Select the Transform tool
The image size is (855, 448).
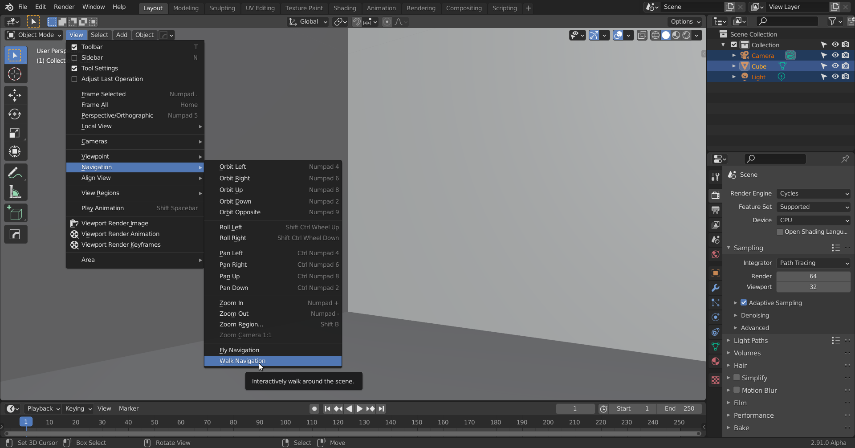(x=15, y=151)
